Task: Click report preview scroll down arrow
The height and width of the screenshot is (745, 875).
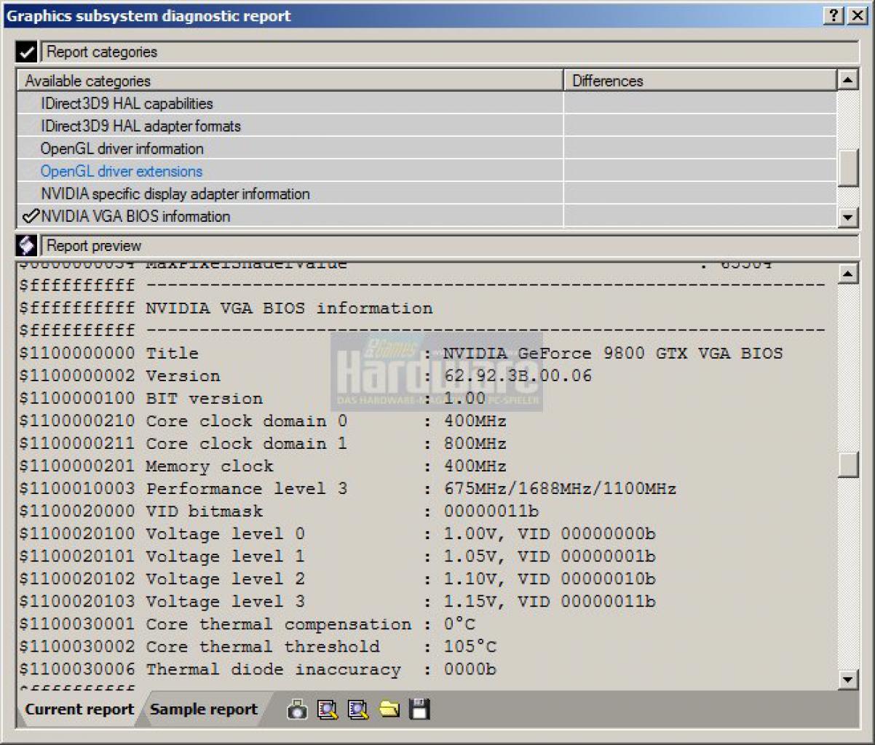Action: [848, 680]
